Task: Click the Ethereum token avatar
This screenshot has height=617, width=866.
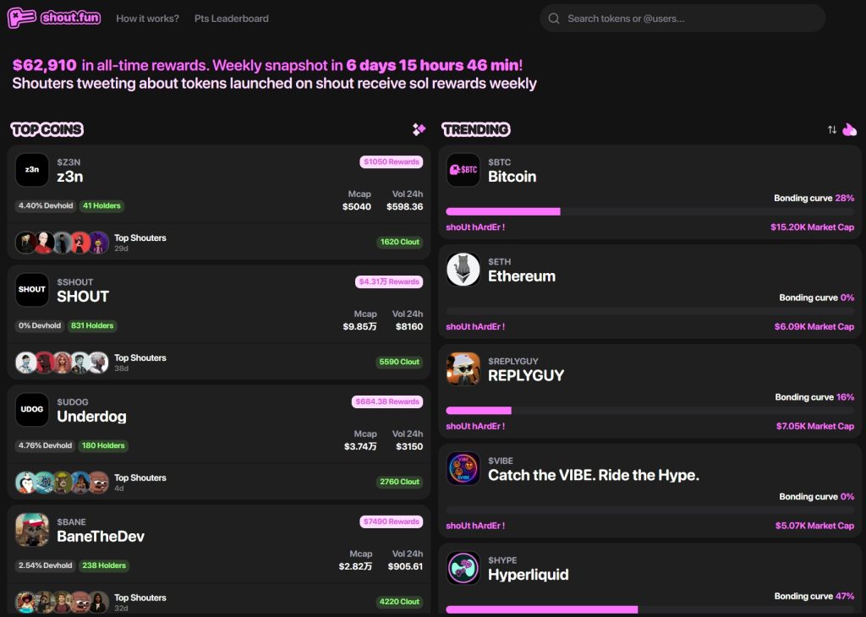Action: [x=463, y=270]
